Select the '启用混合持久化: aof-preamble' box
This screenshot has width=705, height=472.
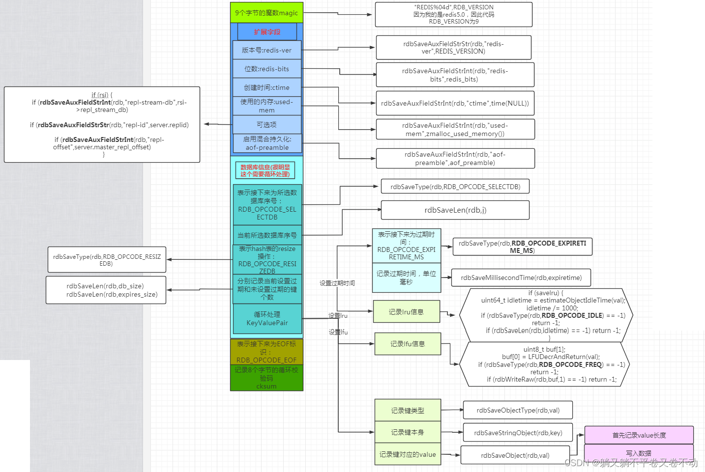click(267, 143)
